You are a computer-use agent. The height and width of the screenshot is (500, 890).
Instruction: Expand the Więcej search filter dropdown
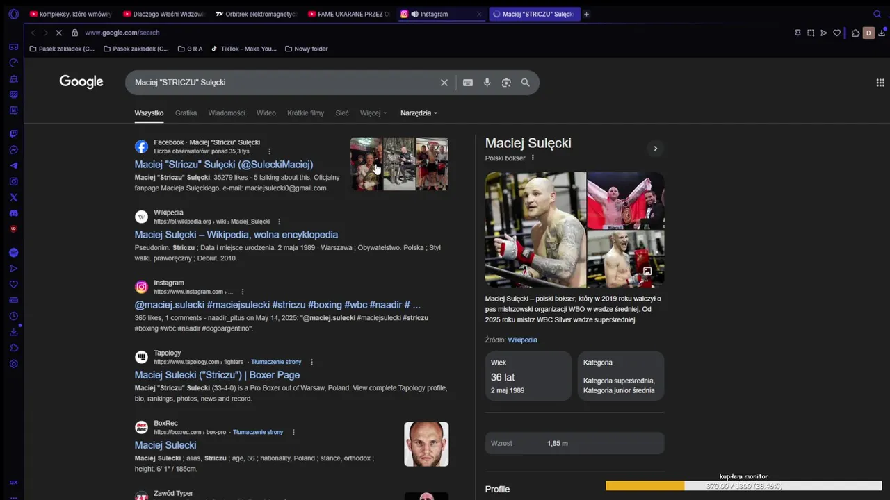(373, 113)
